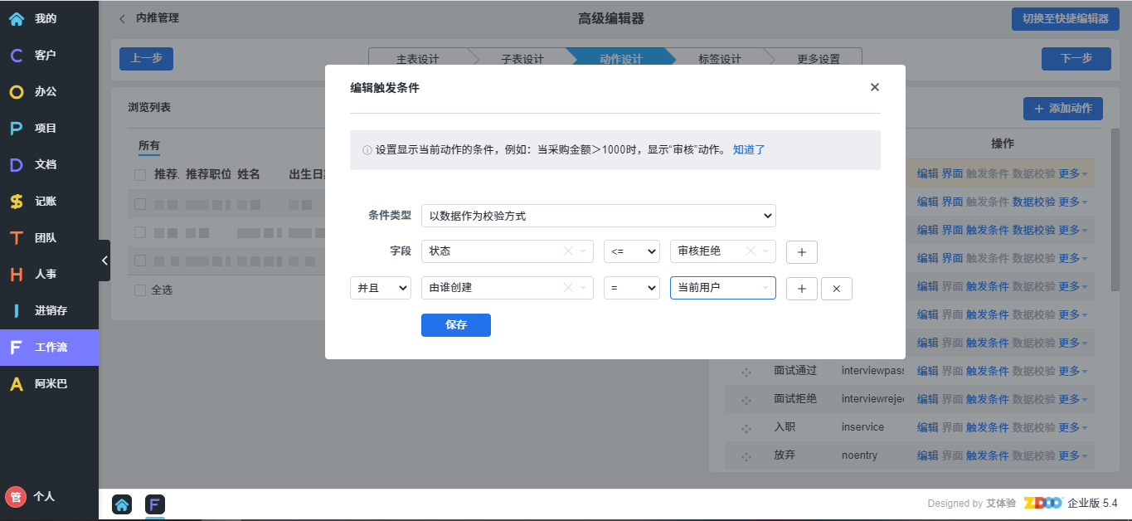Viewport: 1132px width, 521px height.
Task: Click the plus icon on 状态 condition row
Action: pyautogui.click(x=801, y=251)
